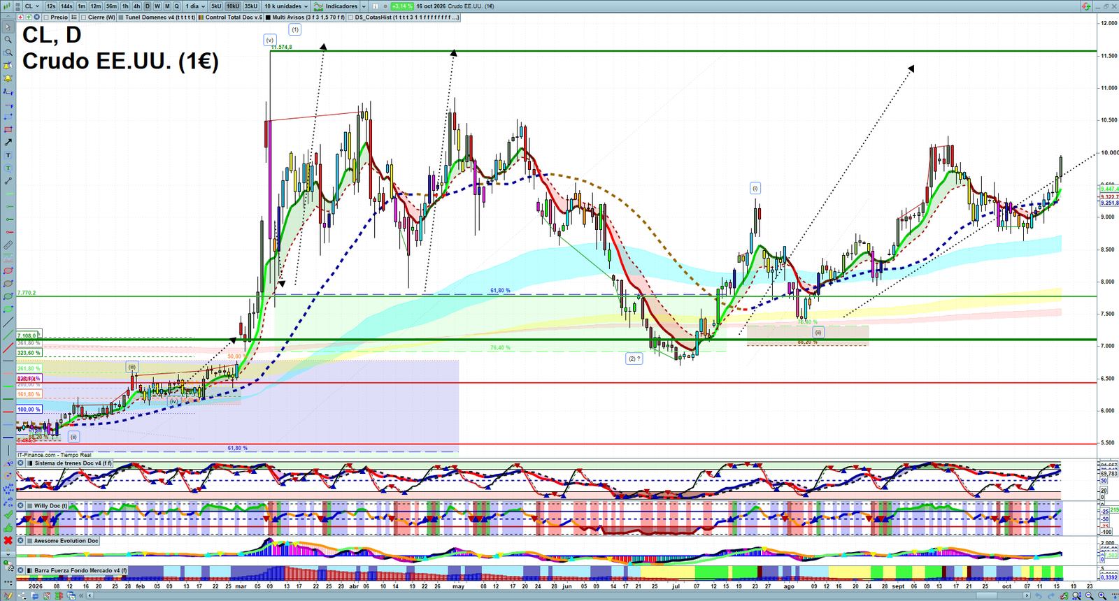Toggle the DS_CotasHist indicator checkbox
The height and width of the screenshot is (601, 1119).
pyautogui.click(x=351, y=17)
